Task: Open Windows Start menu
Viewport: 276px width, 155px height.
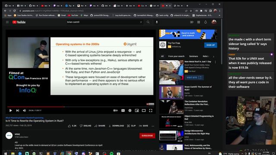Action: pyautogui.click(x=6, y=154)
